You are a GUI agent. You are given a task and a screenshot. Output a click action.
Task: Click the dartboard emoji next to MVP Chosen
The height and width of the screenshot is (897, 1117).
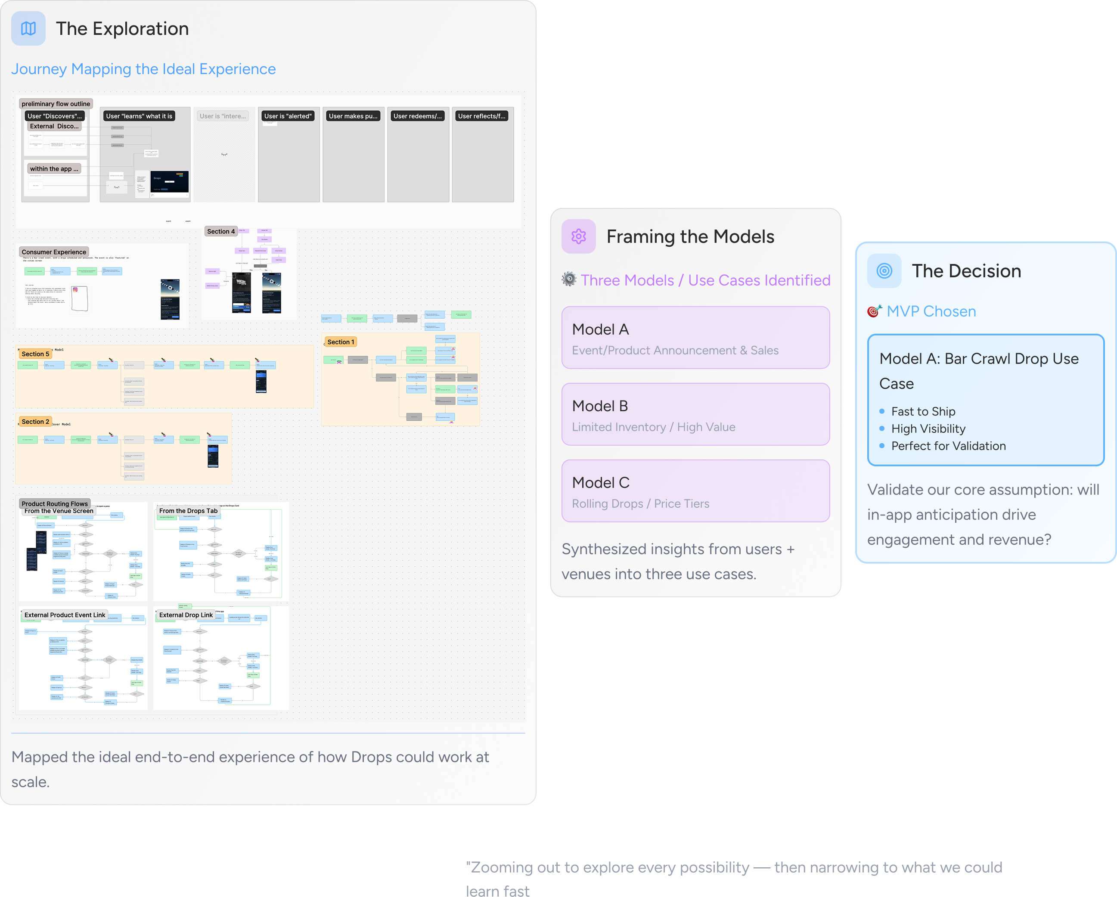click(874, 311)
